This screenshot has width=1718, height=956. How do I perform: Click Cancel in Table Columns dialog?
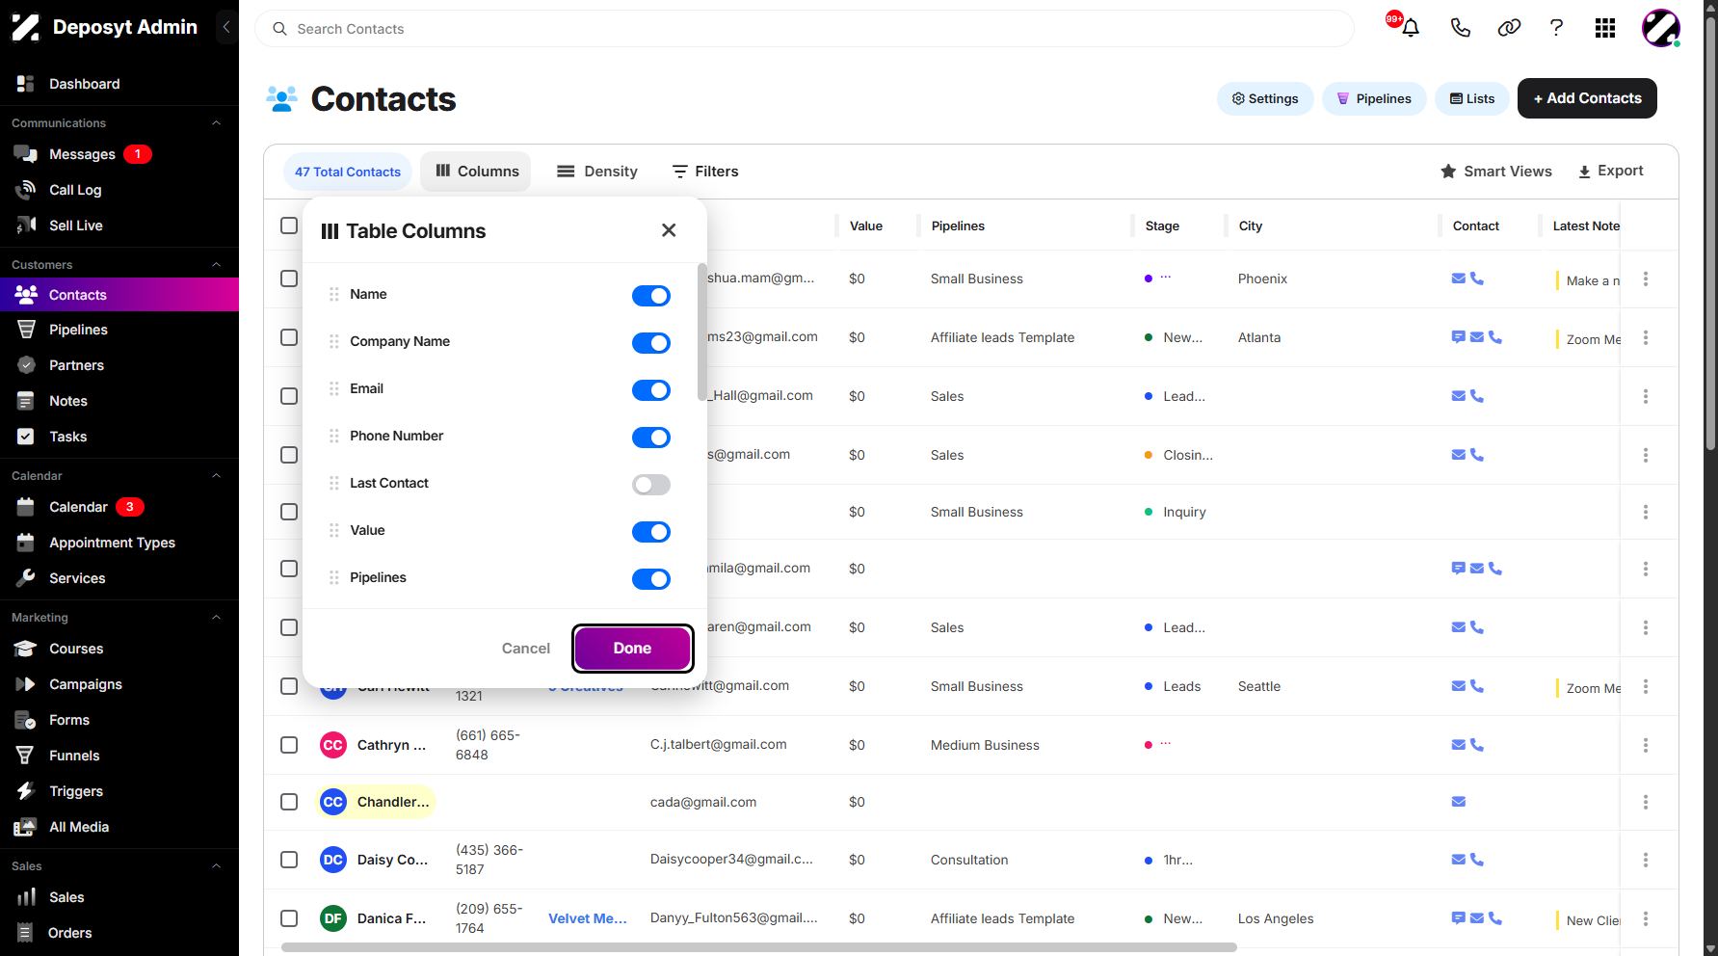(x=526, y=649)
